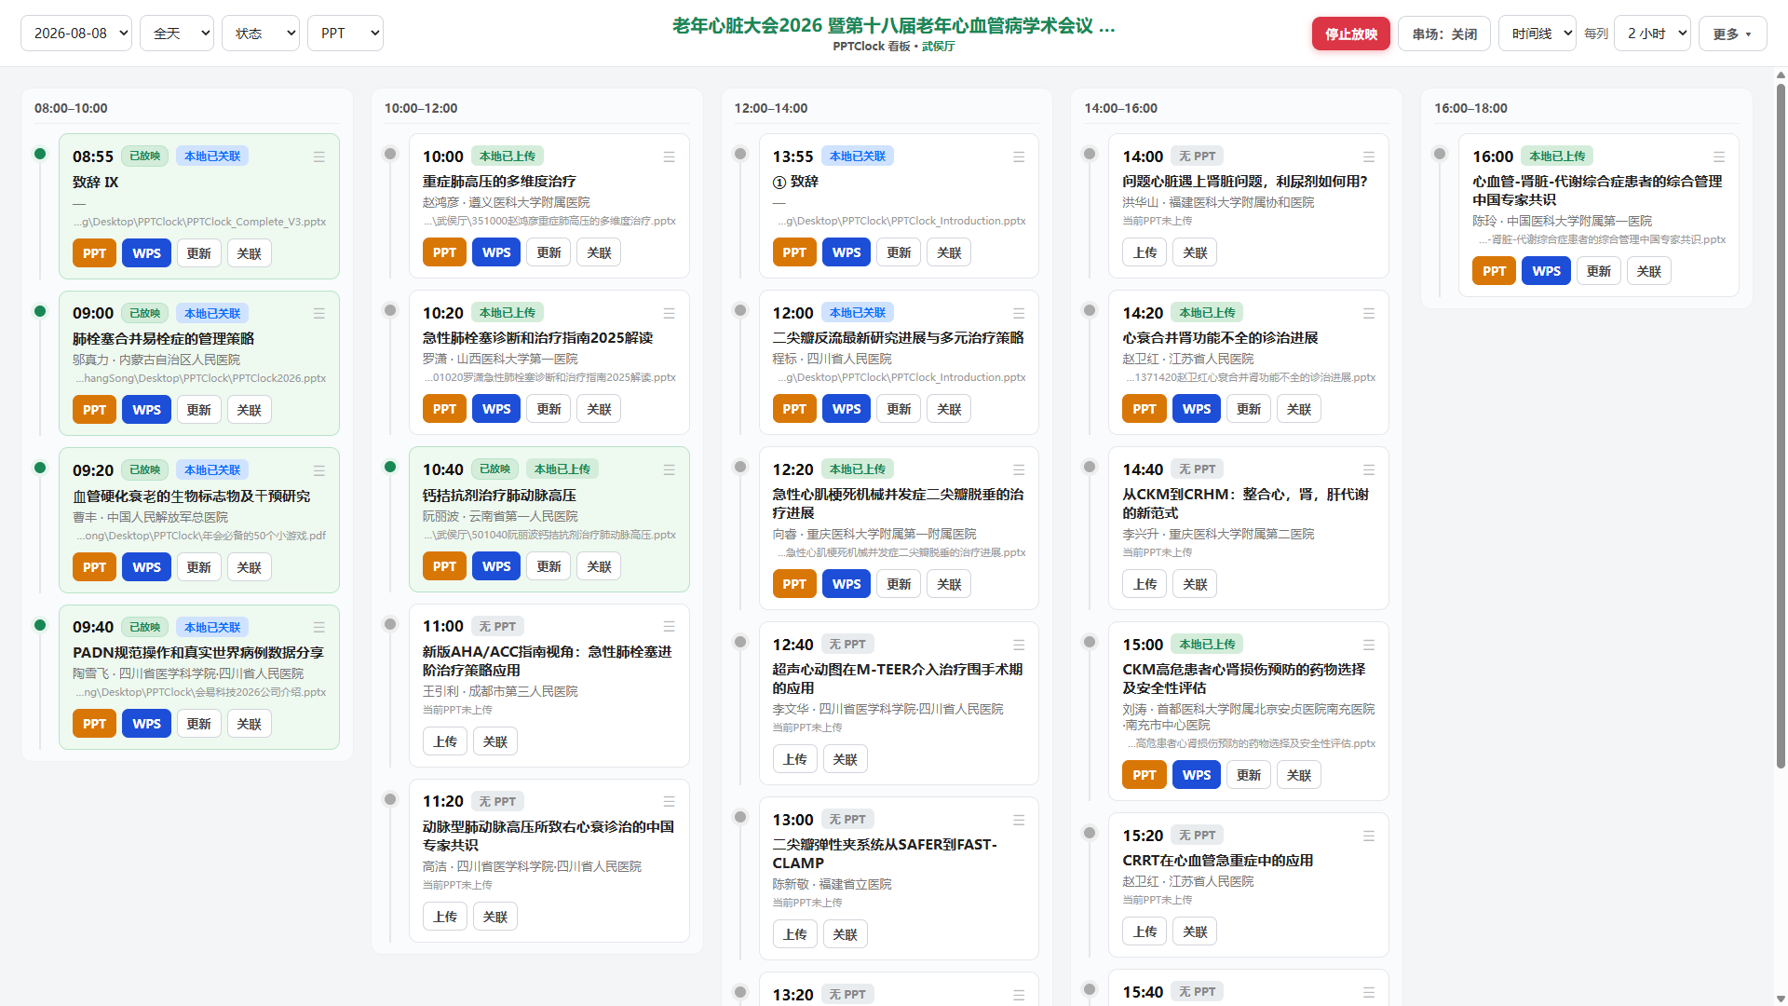1788x1006 pixels.
Task: Click the timeline dot beside the 08:55 card
Action: [40, 154]
